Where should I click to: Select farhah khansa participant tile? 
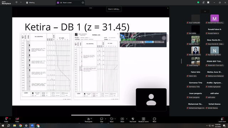(214, 105)
